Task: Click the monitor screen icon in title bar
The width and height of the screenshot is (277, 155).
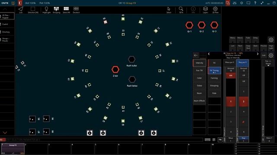Action: click(x=248, y=3)
